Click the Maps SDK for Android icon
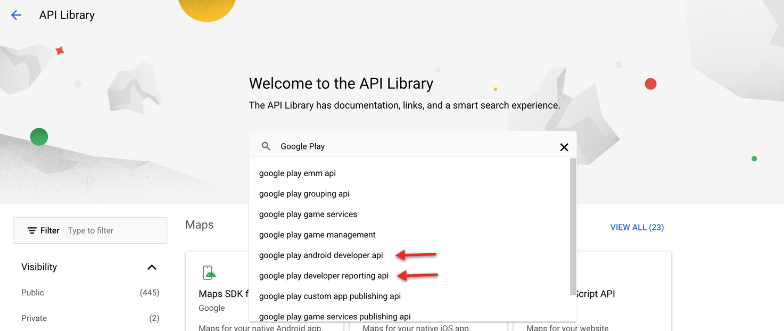The height and width of the screenshot is (331, 784). 210,272
